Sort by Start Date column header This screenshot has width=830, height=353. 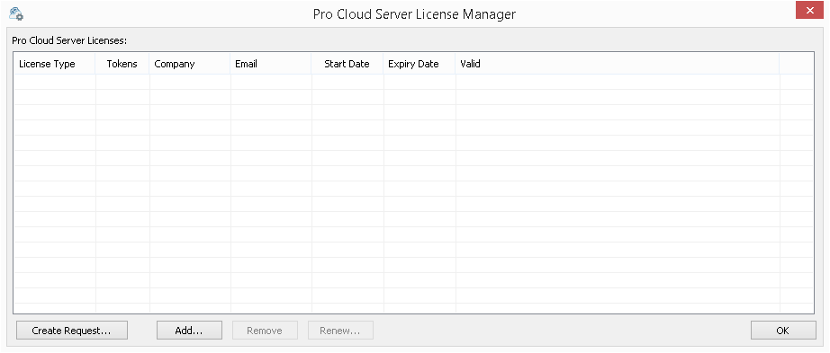coord(347,64)
